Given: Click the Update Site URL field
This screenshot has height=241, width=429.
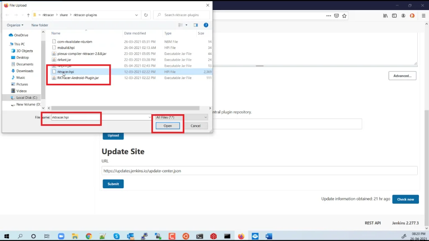Looking at the screenshot, I should pyautogui.click(x=259, y=171).
